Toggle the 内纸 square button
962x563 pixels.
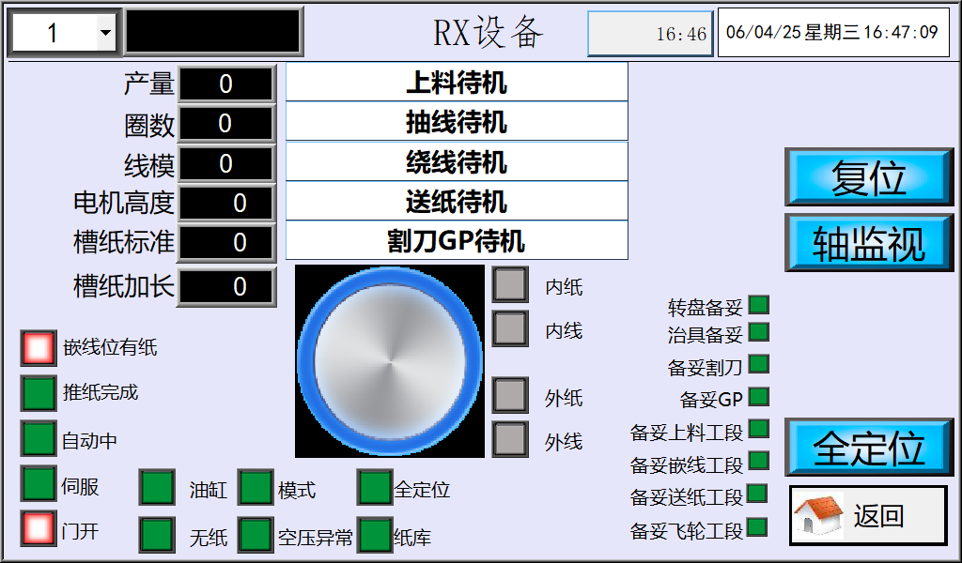click(x=510, y=284)
